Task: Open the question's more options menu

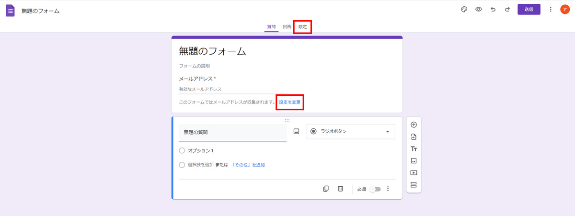Action: [388, 189]
